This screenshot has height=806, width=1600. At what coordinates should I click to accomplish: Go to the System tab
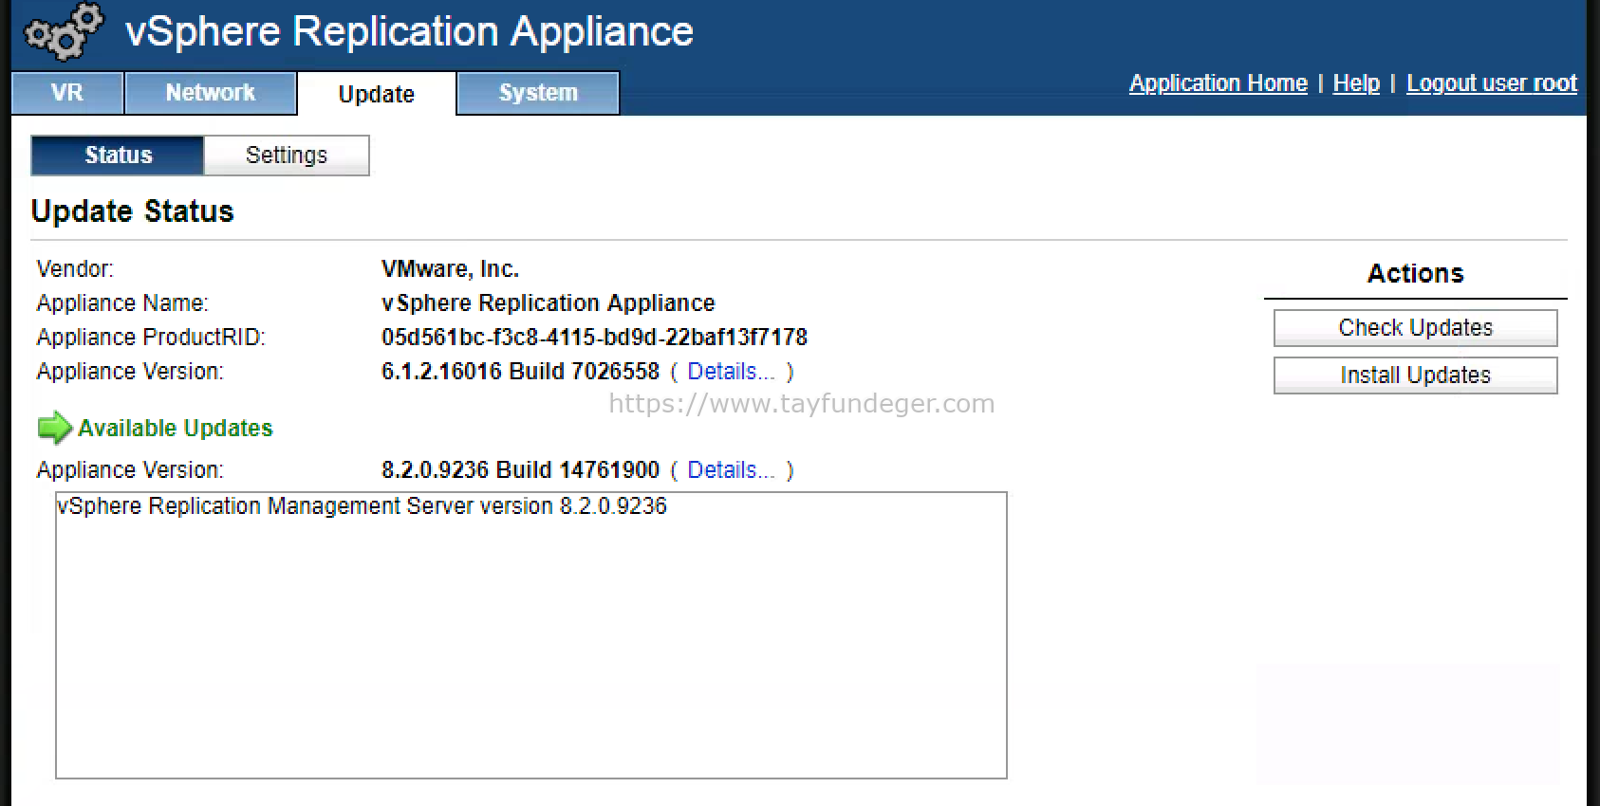(x=538, y=93)
